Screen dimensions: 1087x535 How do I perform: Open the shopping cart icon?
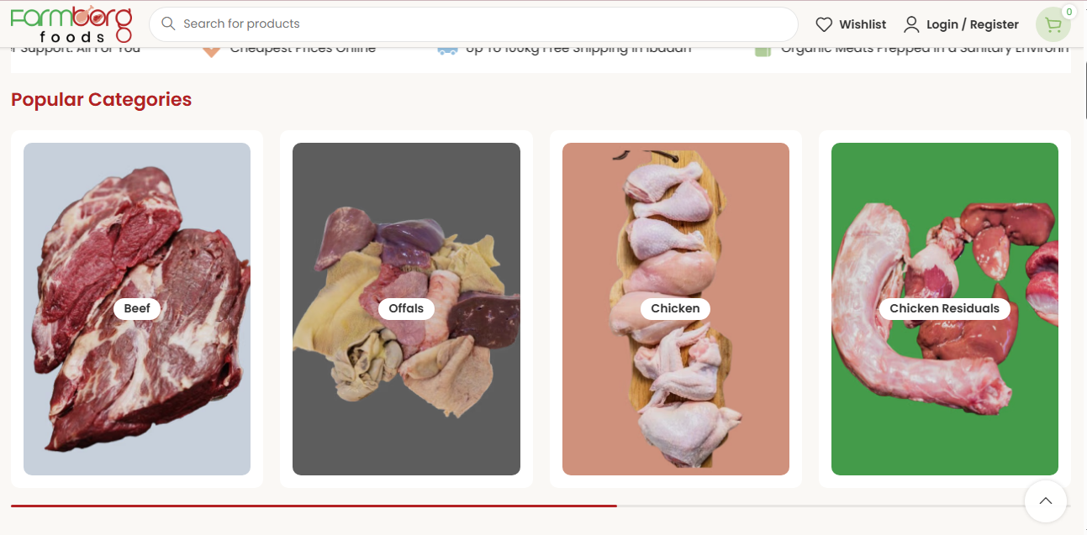coord(1052,25)
